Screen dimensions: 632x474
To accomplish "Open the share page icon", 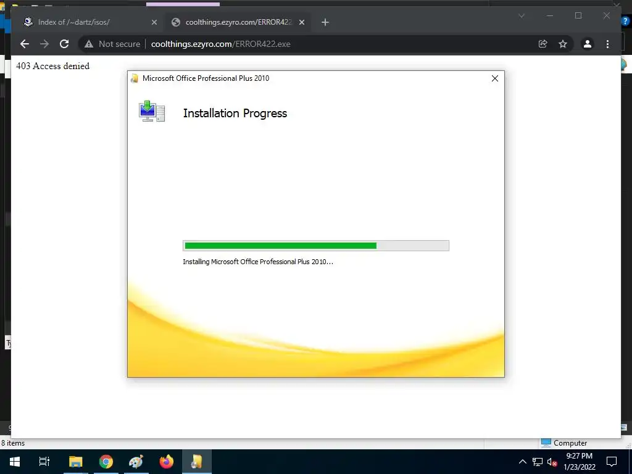I will tap(543, 44).
